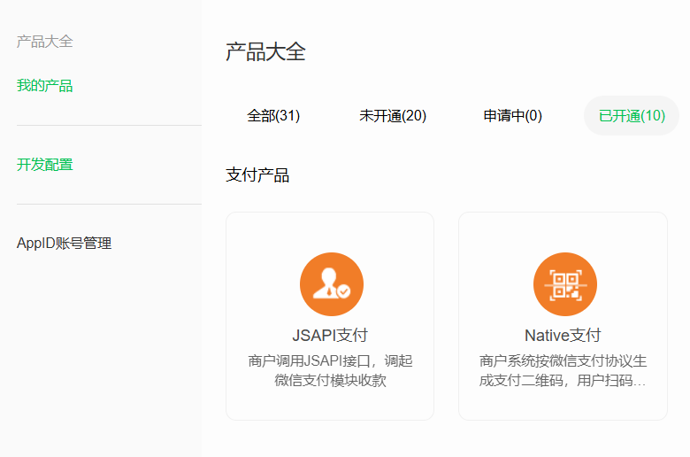690x457 pixels.
Task: Select the 已开通(10) tab
Action: 632,116
